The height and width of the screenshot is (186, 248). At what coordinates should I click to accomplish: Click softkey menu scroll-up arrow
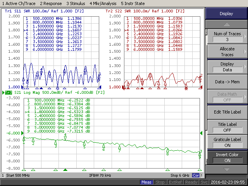pyautogui.click(x=226, y=24)
